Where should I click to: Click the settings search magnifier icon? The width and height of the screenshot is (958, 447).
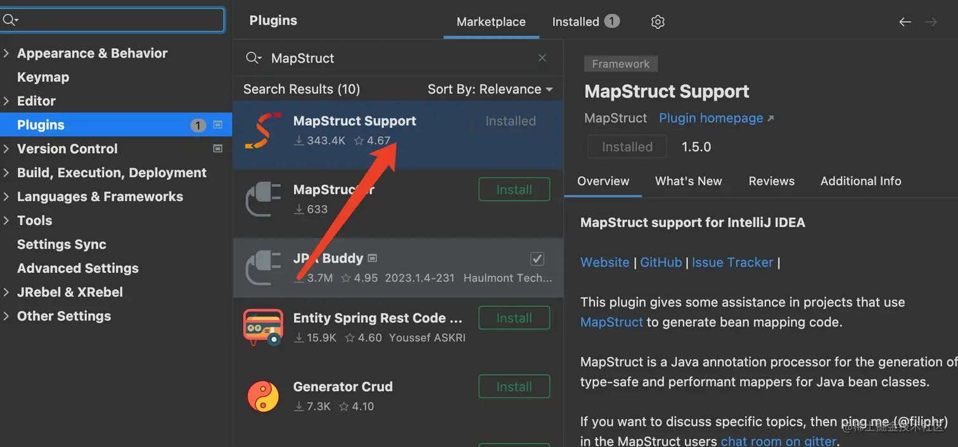[10, 20]
